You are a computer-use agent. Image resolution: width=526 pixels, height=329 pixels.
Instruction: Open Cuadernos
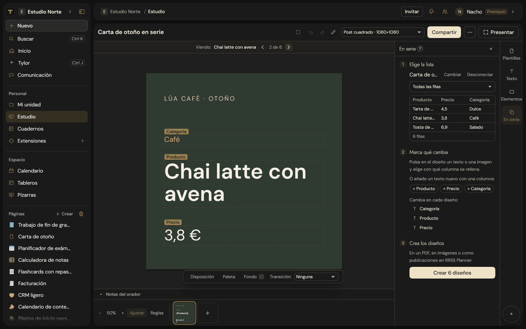[x=47, y=129]
